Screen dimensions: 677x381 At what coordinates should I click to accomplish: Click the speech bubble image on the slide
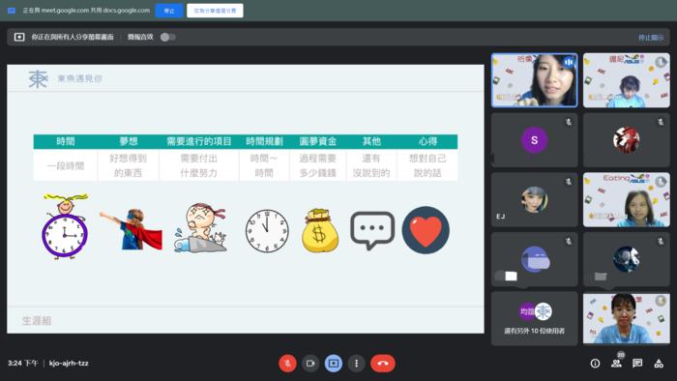click(372, 230)
